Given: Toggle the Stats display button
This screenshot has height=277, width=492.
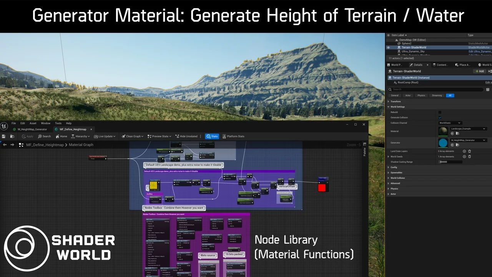Looking at the screenshot, I should click(x=212, y=136).
